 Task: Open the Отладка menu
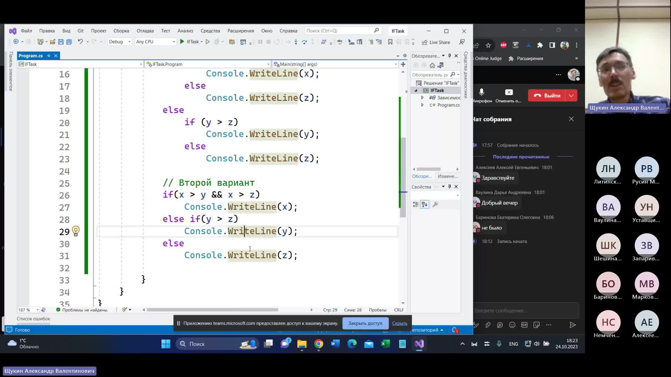tap(145, 31)
